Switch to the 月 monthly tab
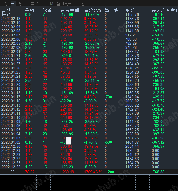This screenshot has height=191, width=178. pyautogui.click(x=26, y=4)
